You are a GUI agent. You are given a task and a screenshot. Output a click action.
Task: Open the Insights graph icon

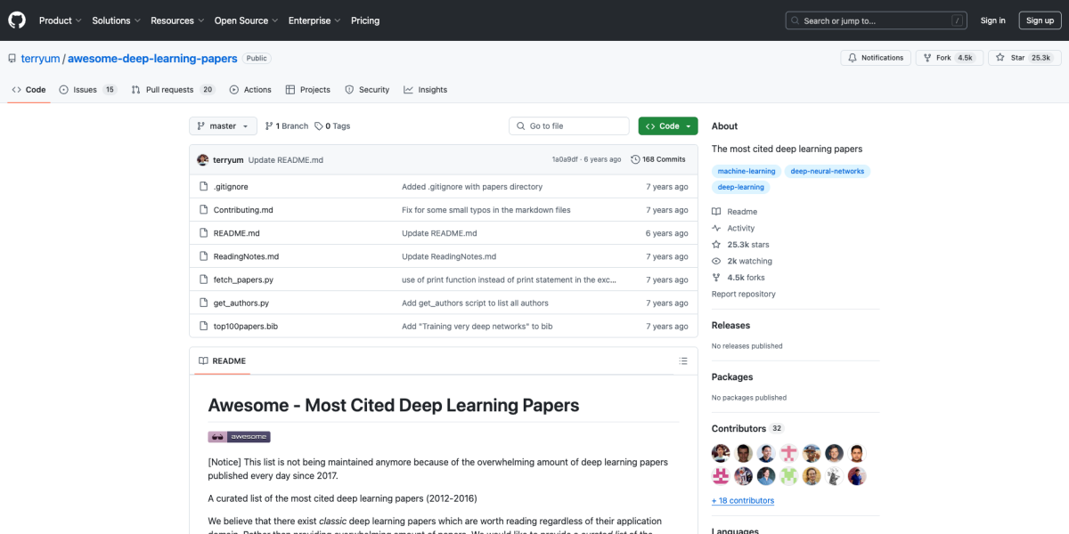pyautogui.click(x=407, y=89)
